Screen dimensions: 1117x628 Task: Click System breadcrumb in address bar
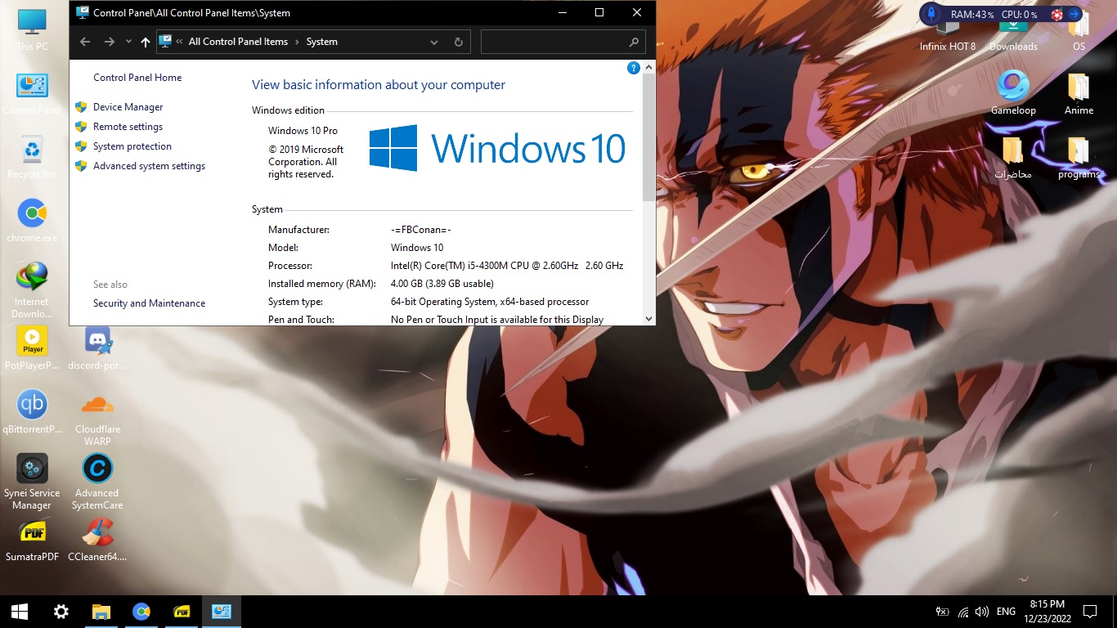pos(322,42)
